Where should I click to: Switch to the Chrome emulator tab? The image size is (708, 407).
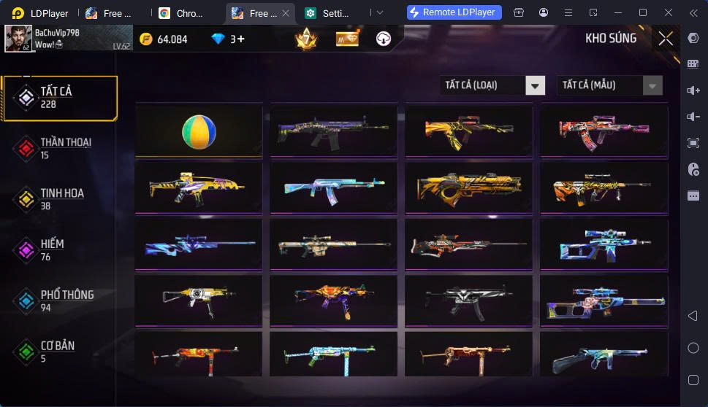pyautogui.click(x=180, y=13)
